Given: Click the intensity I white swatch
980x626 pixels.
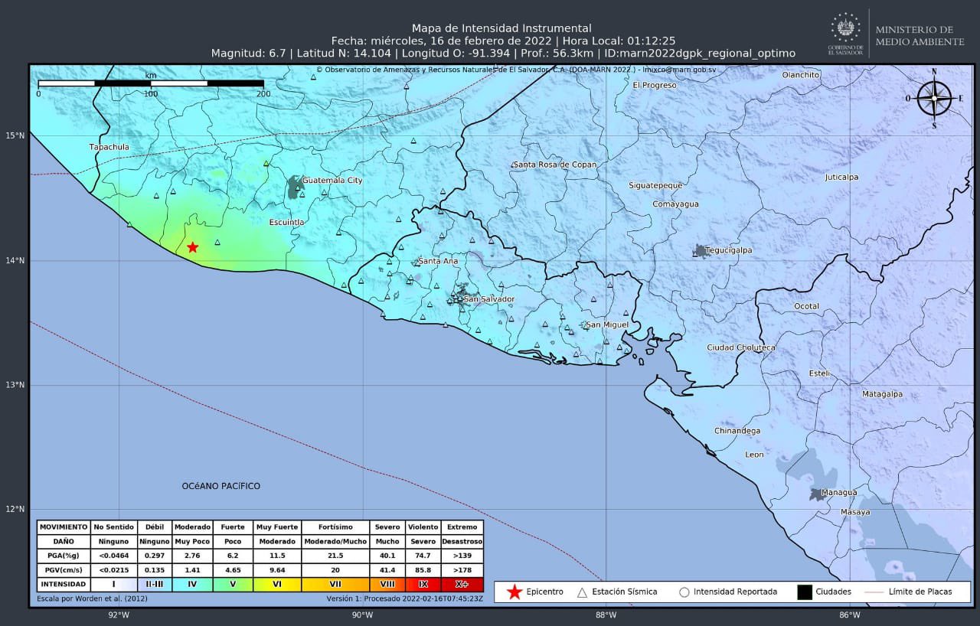Looking at the screenshot, I should tap(113, 584).
